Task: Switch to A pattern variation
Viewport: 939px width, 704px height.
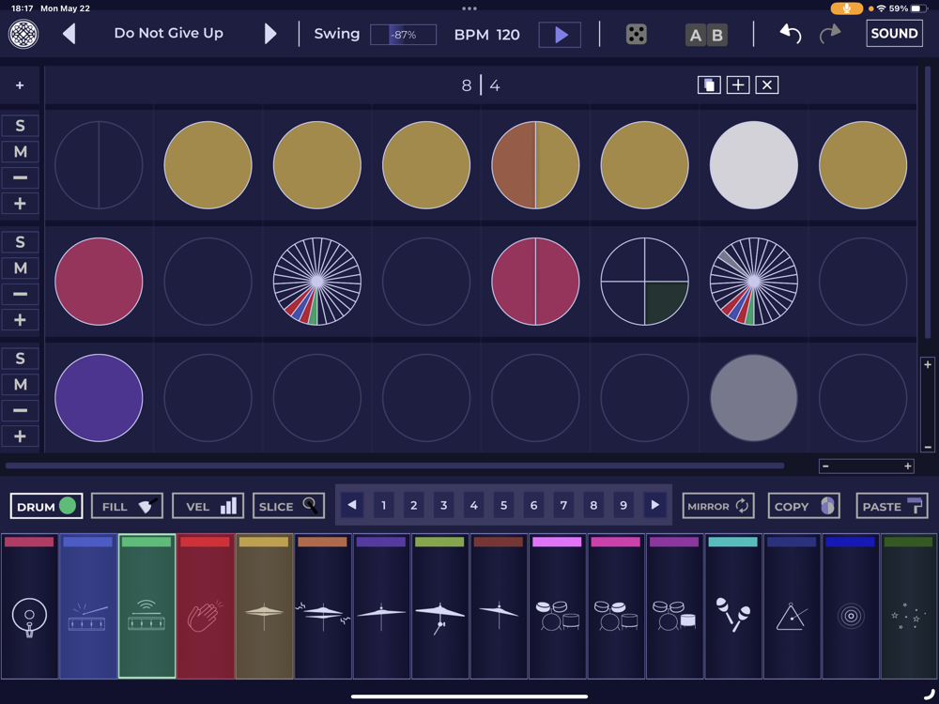Action: [695, 35]
